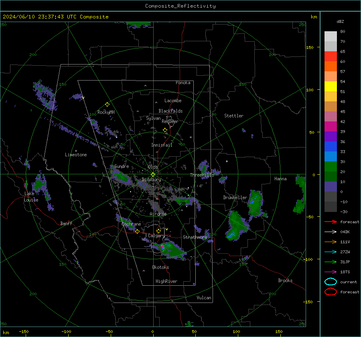Click the Innisfail town label
This screenshot has width=361, height=337.
[x=162, y=145]
